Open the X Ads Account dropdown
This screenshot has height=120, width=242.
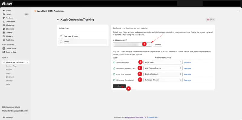point(132,44)
